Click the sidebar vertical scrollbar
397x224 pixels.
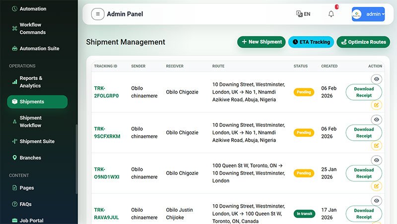76,159
